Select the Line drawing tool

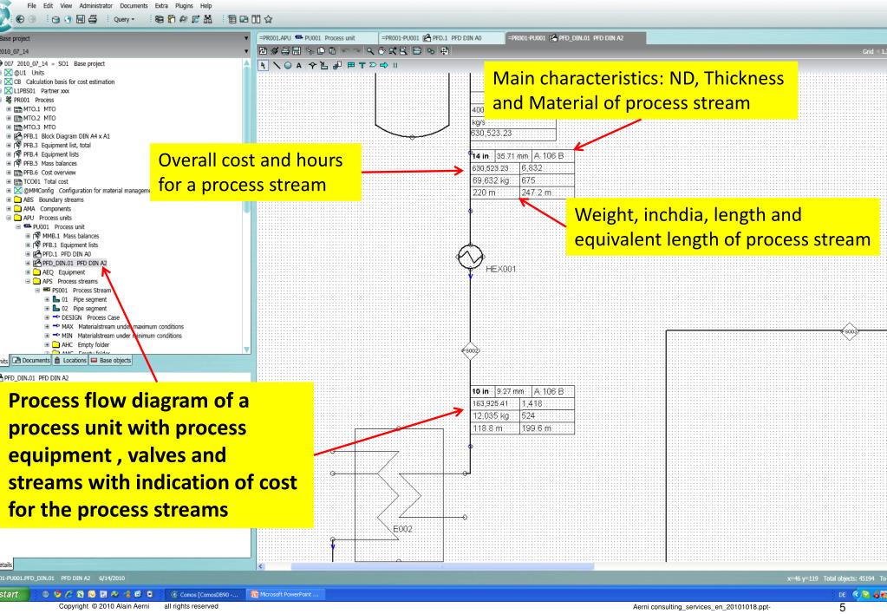point(277,66)
